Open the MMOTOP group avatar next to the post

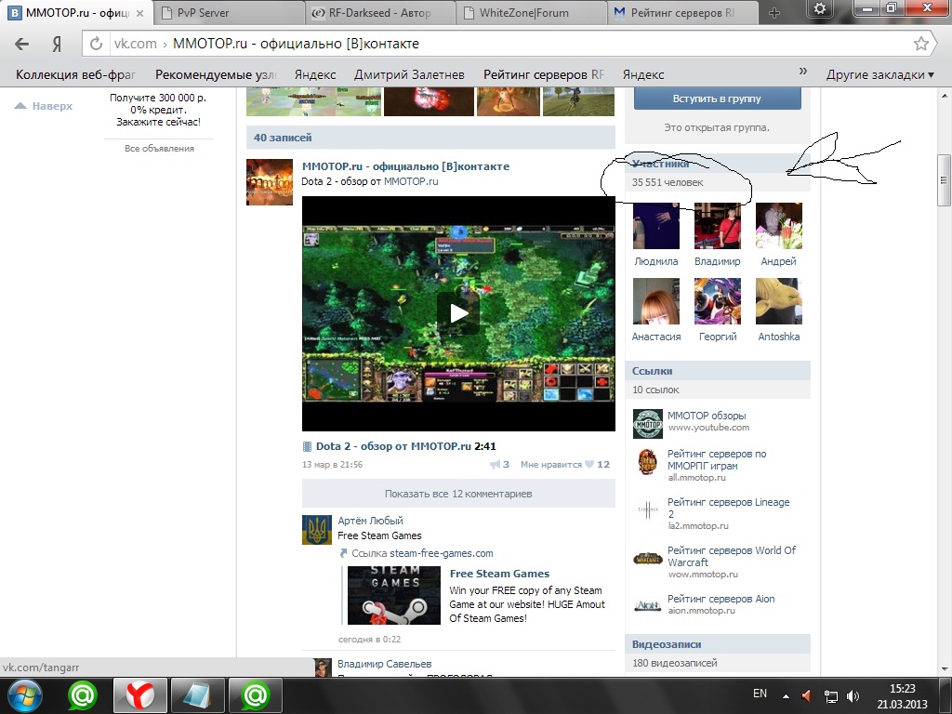(269, 182)
